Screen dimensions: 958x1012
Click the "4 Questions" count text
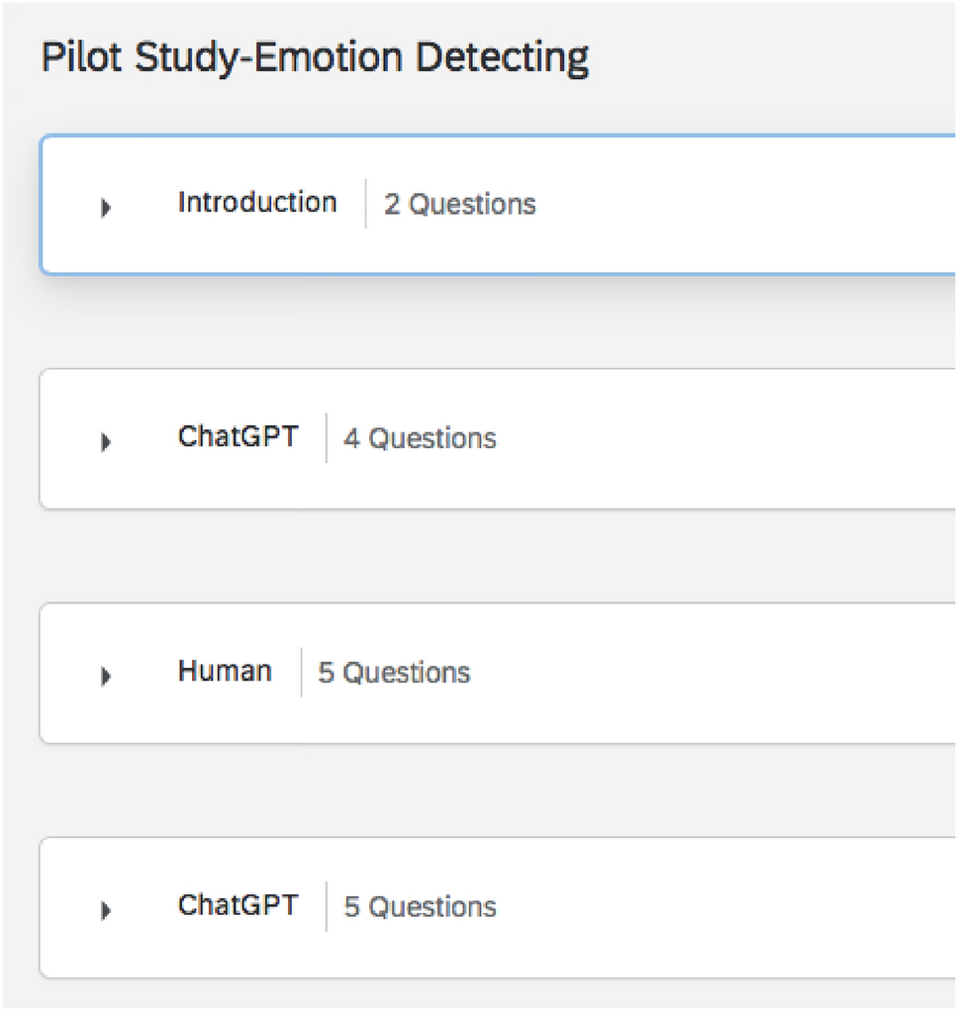(x=420, y=438)
